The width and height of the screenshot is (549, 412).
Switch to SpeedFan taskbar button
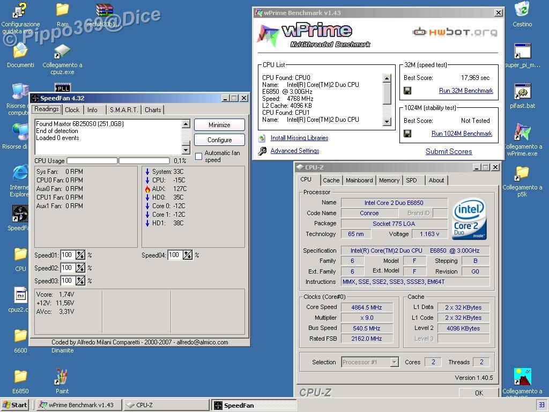(x=255, y=406)
